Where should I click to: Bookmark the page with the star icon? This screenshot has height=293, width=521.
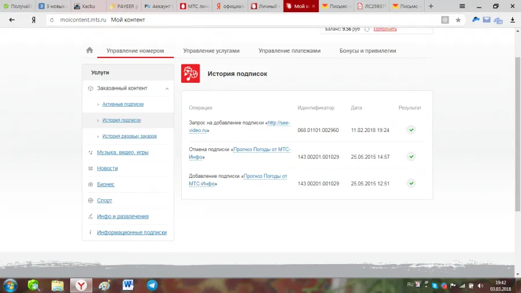[458, 20]
